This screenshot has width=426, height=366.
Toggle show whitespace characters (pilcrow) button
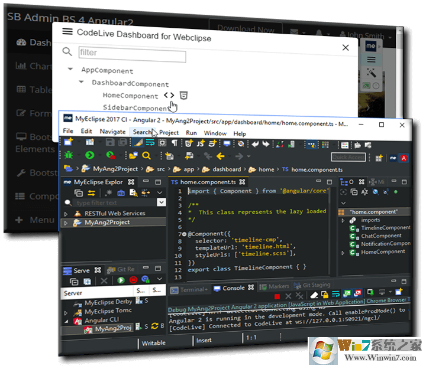click(175, 143)
